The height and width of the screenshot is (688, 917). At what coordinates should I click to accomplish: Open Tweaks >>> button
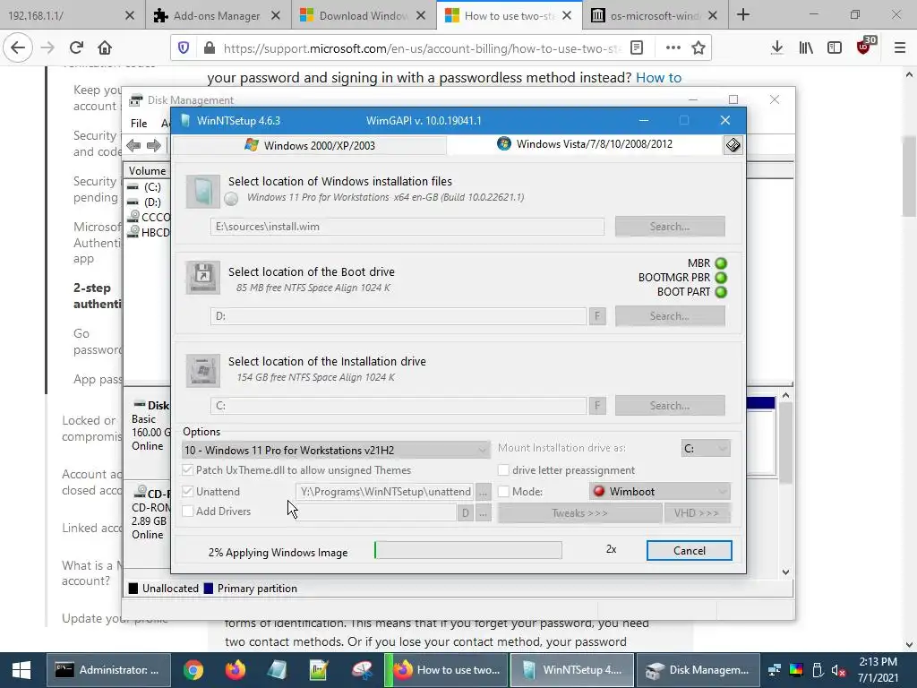click(579, 513)
